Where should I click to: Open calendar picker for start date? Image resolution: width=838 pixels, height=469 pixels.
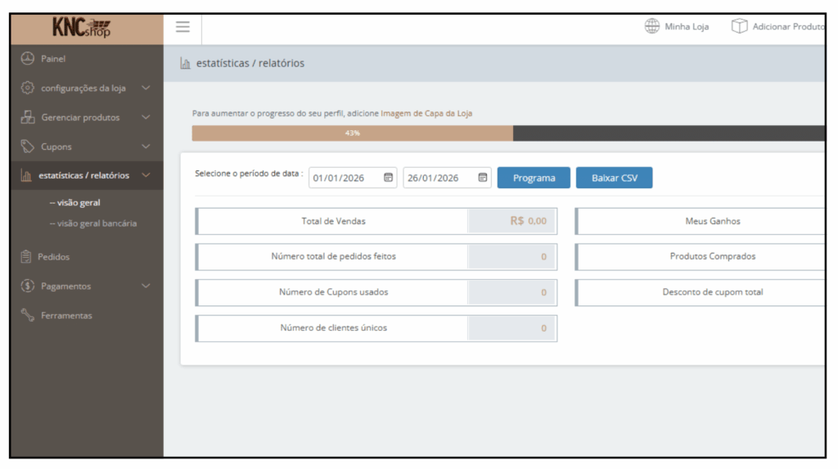click(388, 178)
